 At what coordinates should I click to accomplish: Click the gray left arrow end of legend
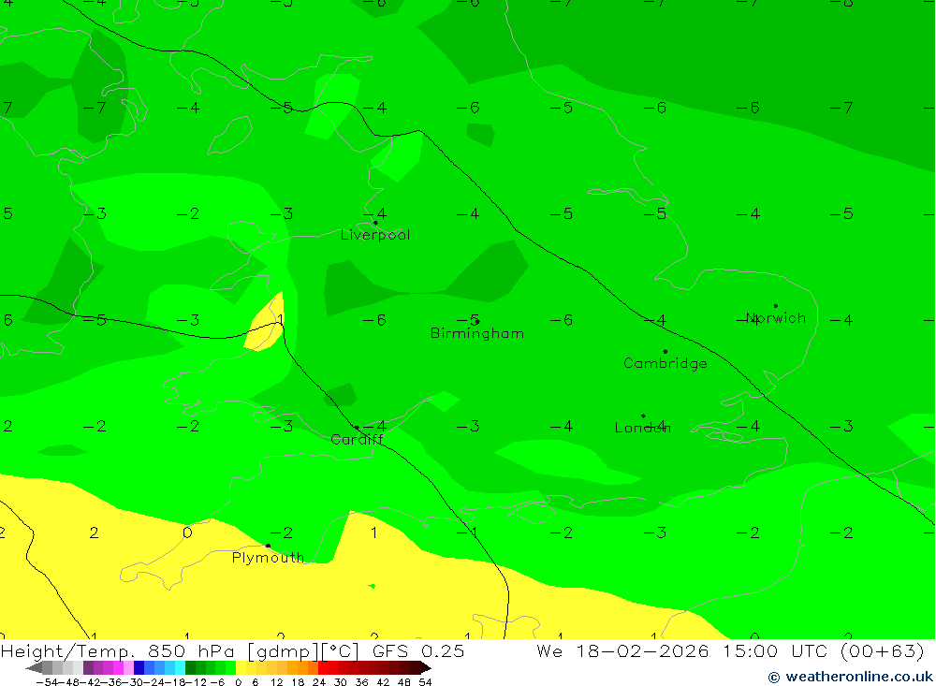pos(34,667)
